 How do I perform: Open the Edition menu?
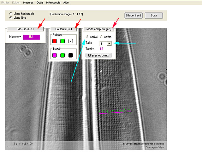click(x=16, y=3)
